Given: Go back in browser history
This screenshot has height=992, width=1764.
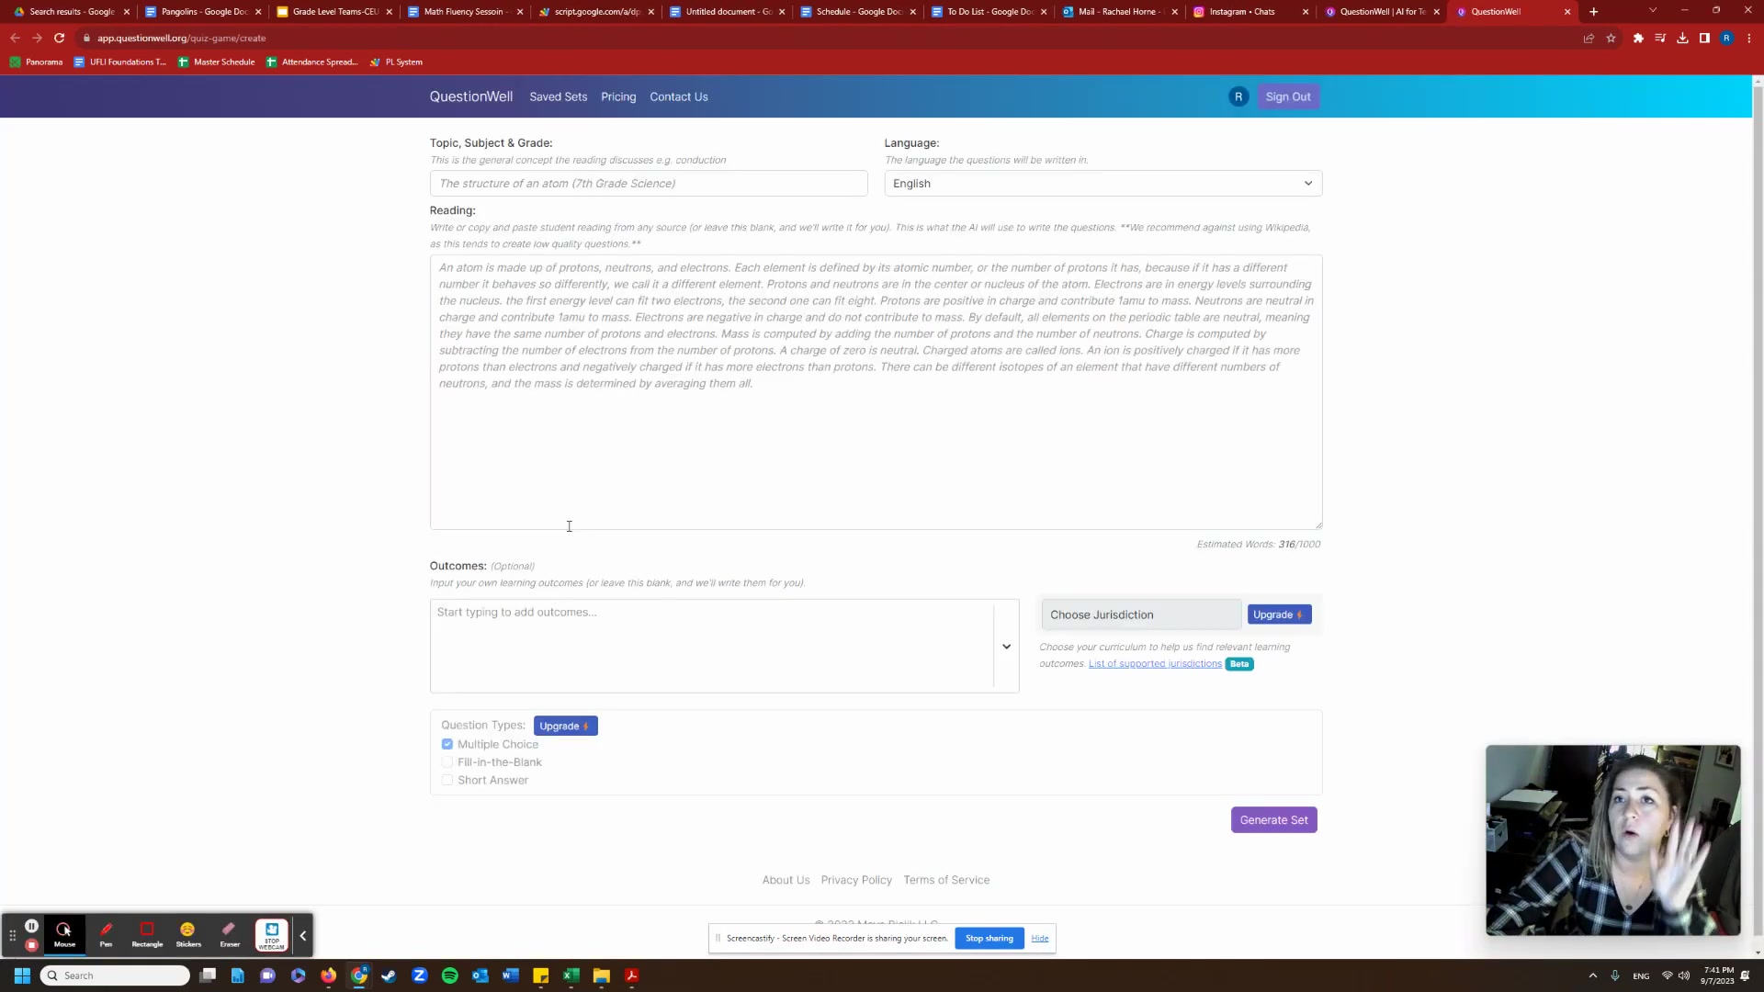Looking at the screenshot, I should click(15, 38).
